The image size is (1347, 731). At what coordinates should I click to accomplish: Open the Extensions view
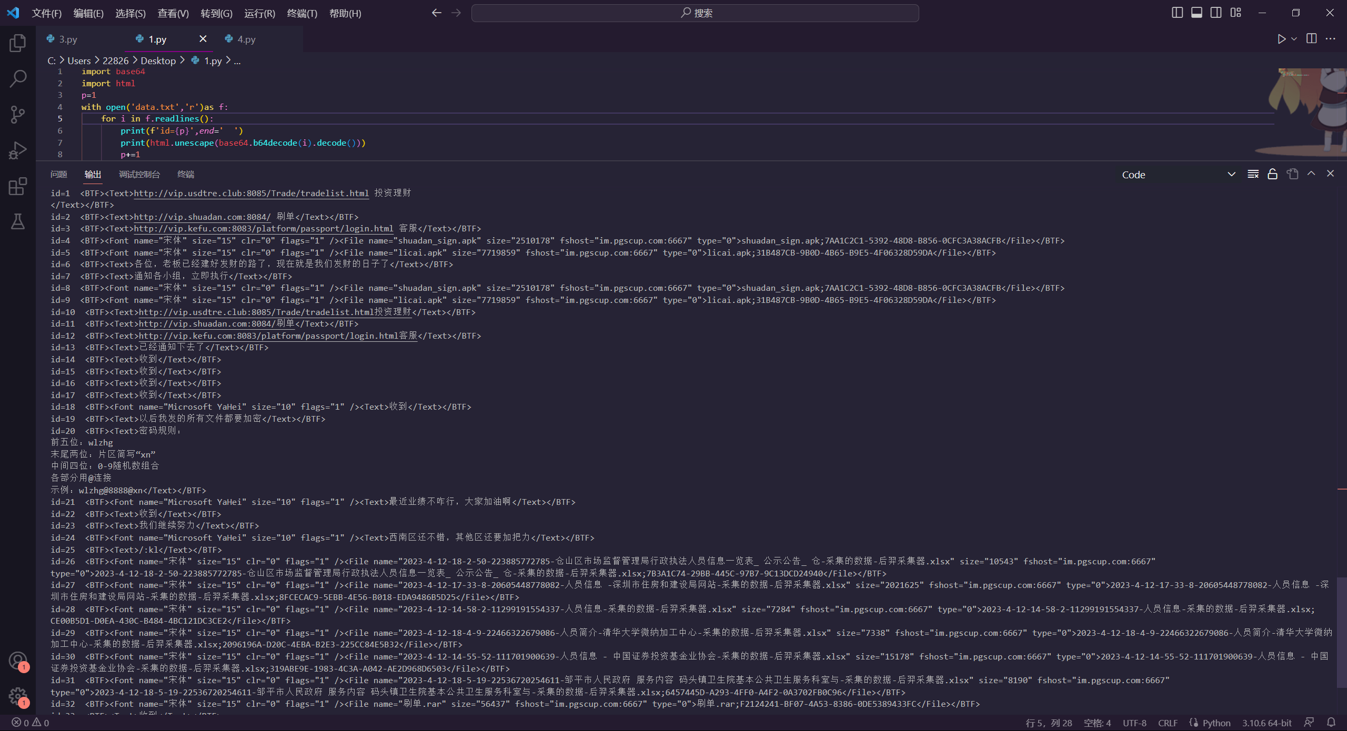tap(18, 186)
